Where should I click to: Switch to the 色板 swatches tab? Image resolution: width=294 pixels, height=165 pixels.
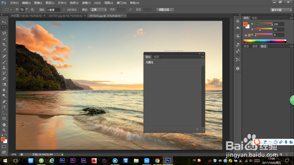(254, 18)
